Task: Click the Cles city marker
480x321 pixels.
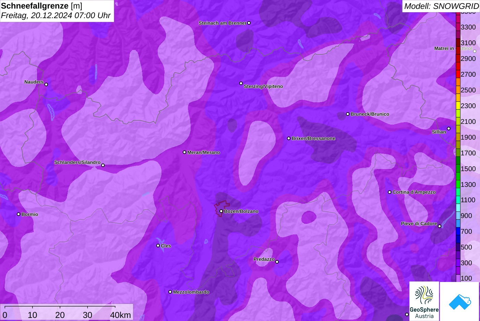Action: click(158, 246)
